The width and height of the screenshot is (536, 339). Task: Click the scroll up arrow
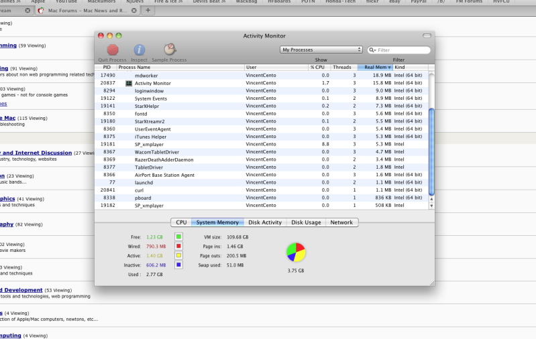coord(431,199)
